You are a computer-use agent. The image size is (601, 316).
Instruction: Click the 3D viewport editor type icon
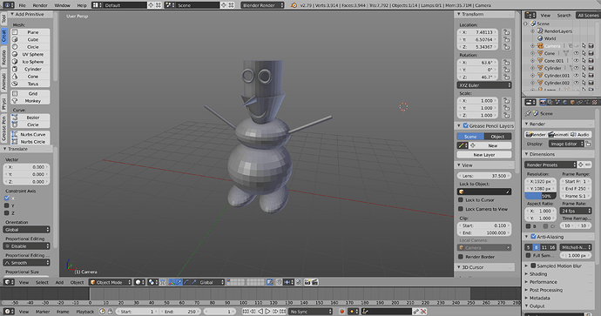(9, 282)
